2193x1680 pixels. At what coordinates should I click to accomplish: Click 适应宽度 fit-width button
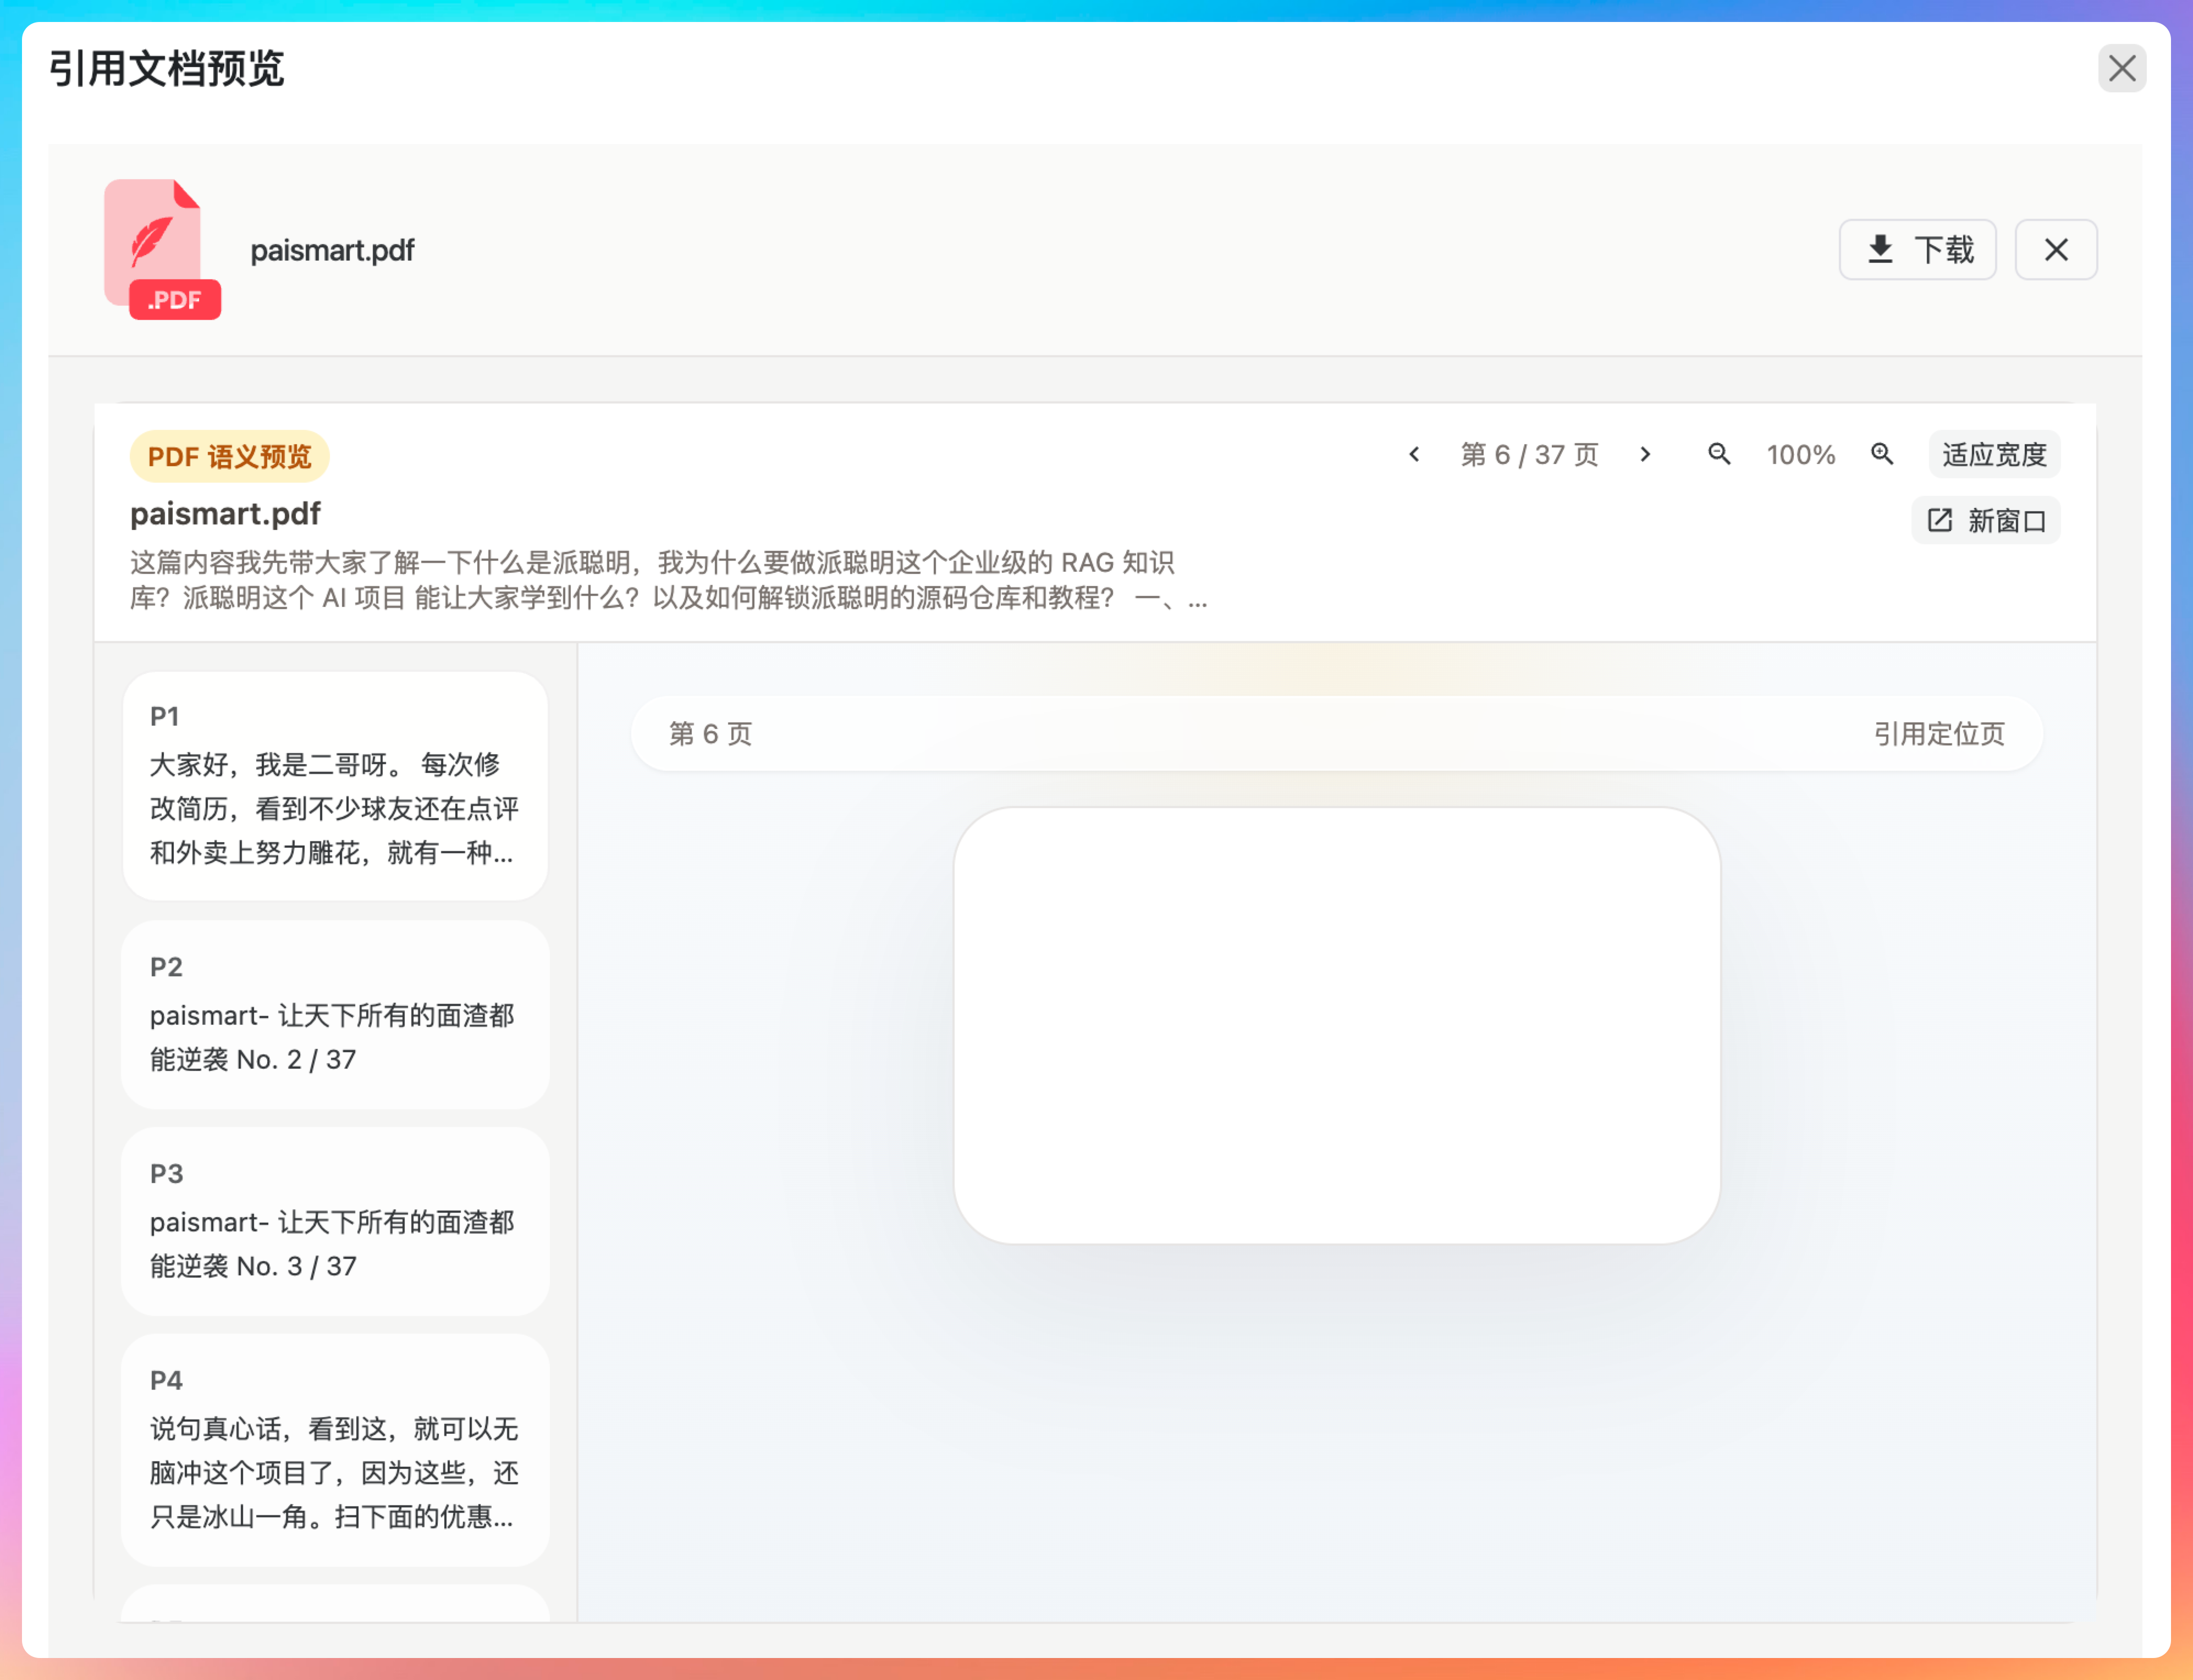click(1994, 455)
